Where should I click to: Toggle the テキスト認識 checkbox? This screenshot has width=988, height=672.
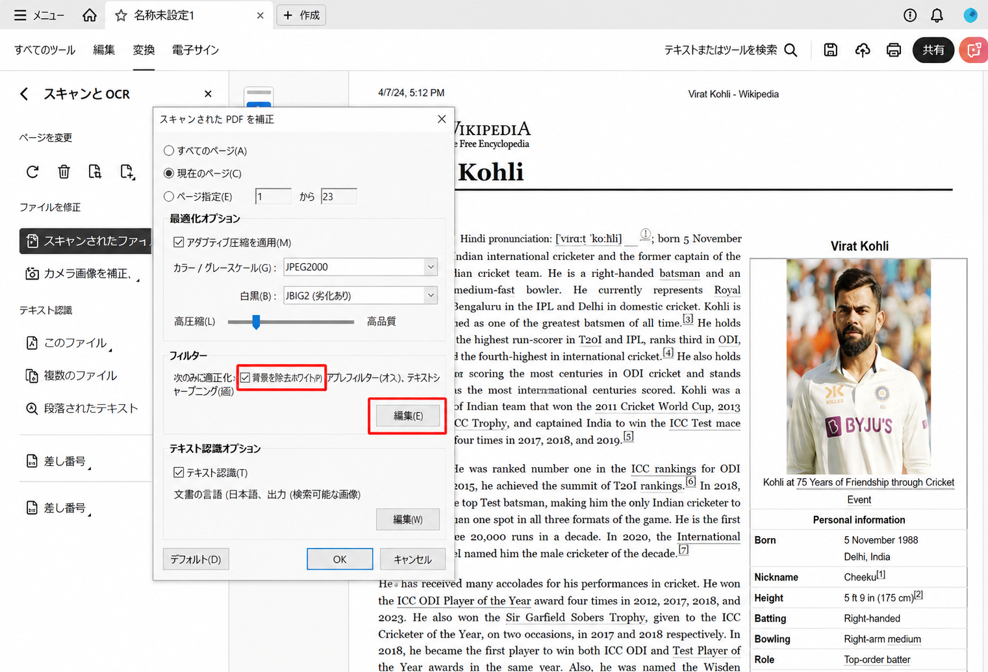179,472
